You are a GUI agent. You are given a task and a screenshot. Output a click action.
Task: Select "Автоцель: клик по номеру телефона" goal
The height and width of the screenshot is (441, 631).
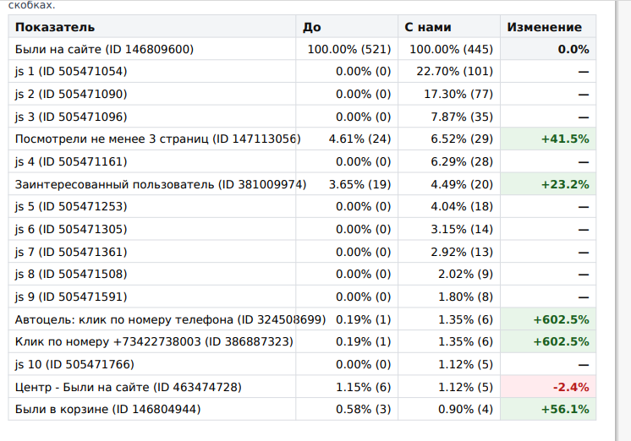[170, 319]
